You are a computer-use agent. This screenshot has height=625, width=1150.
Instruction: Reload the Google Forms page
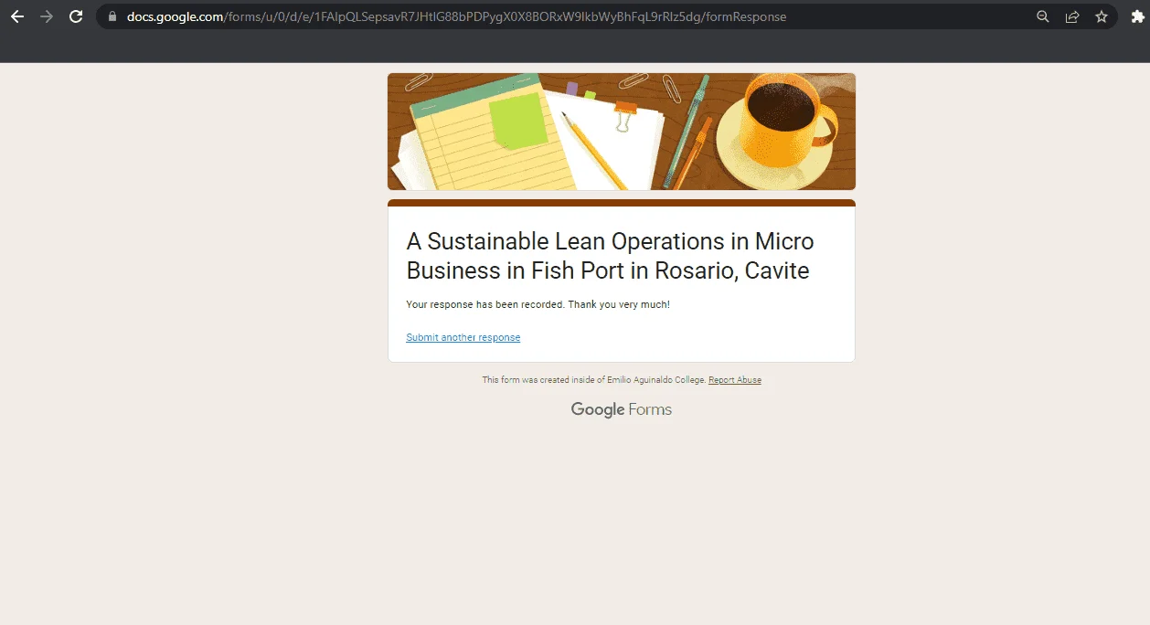click(77, 16)
